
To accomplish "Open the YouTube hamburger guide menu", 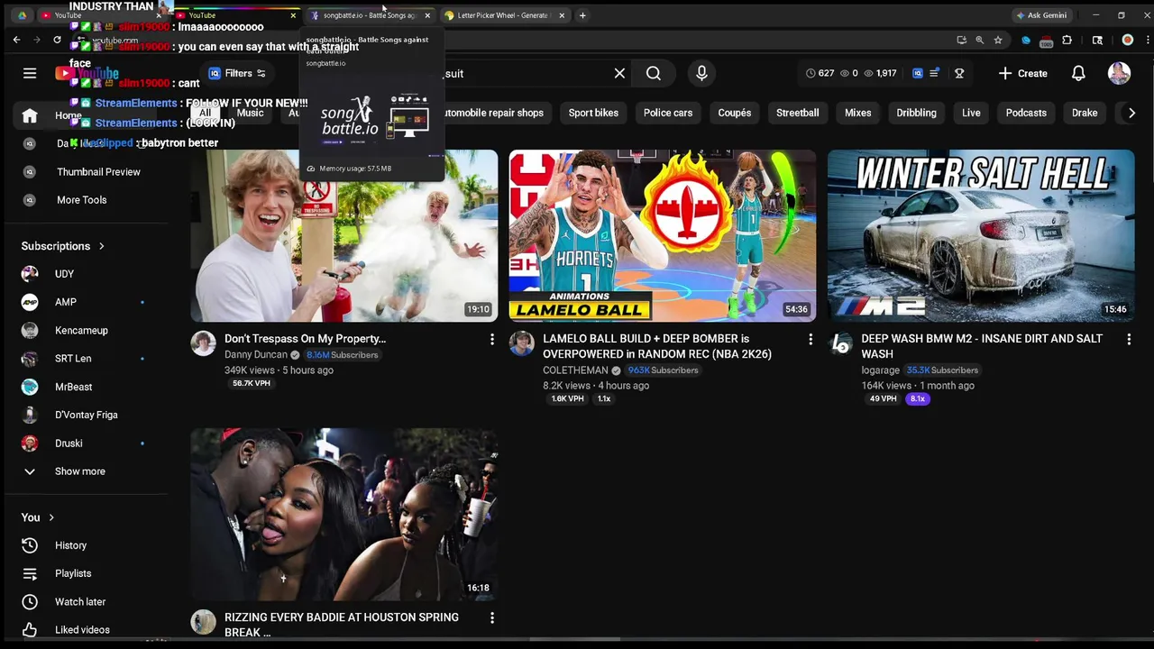I will (x=30, y=73).
